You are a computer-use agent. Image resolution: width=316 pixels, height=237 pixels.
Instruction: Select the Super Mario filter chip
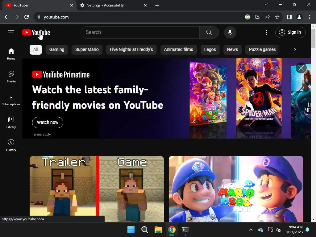87,50
